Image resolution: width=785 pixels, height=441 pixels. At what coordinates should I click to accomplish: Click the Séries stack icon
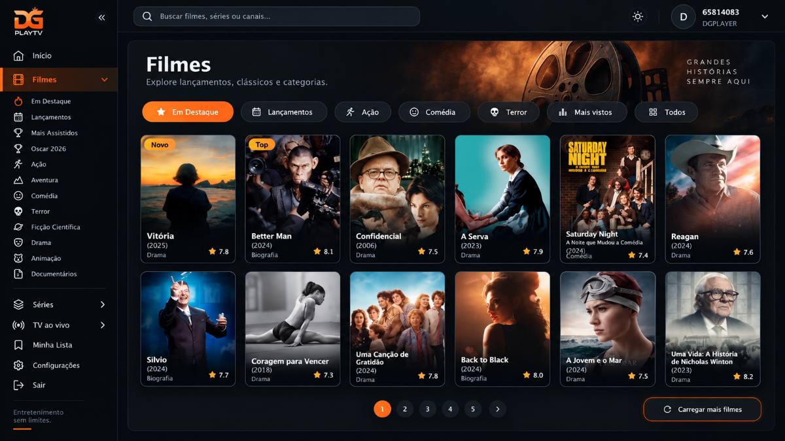point(18,304)
